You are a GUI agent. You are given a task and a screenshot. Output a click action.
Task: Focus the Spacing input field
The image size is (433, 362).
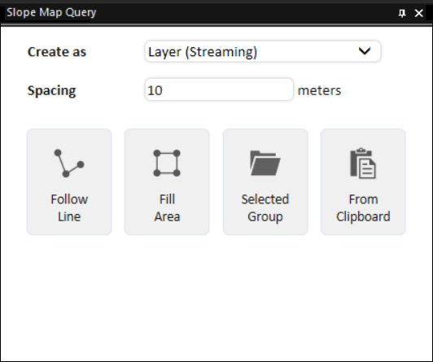[219, 89]
